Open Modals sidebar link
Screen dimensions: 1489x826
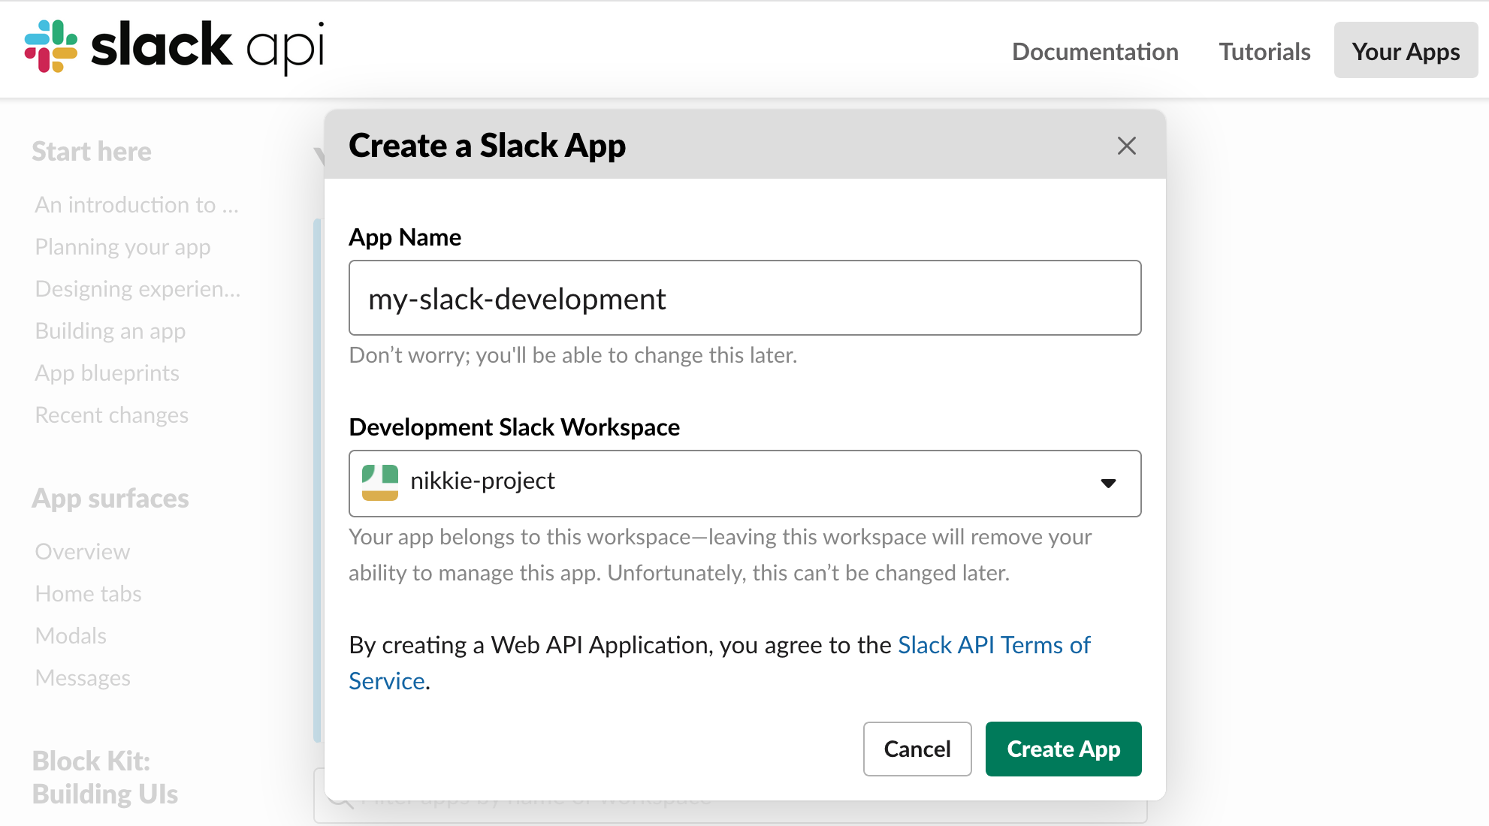click(71, 636)
